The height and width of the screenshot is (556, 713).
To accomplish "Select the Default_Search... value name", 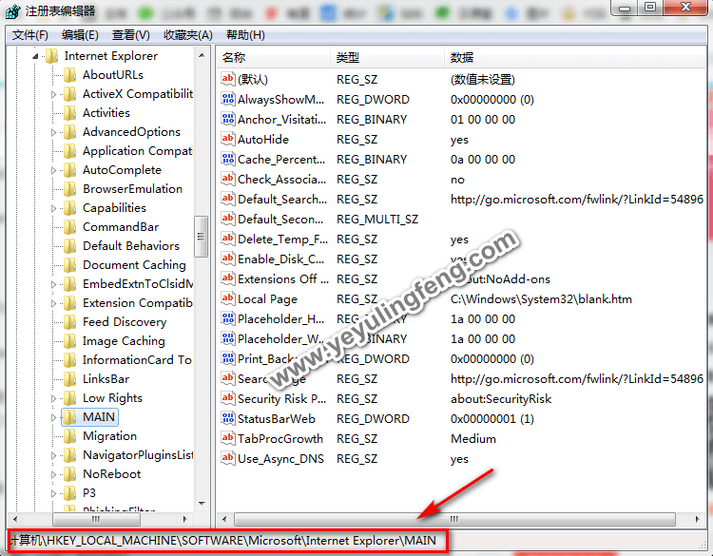I will [282, 200].
